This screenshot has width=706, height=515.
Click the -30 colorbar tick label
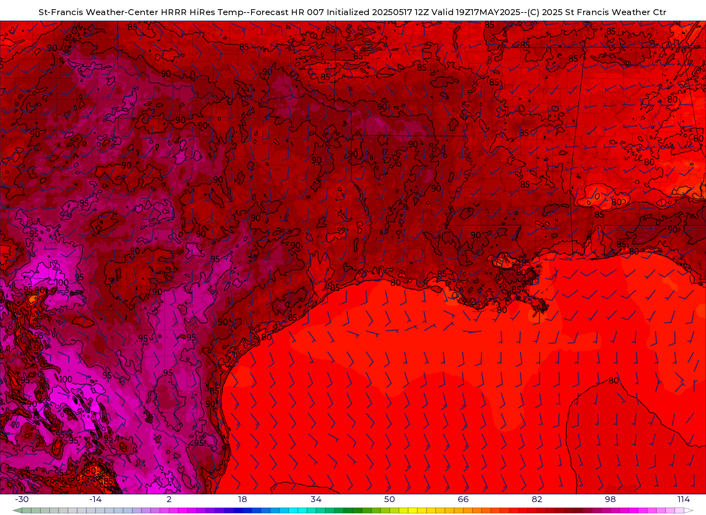coord(22,499)
